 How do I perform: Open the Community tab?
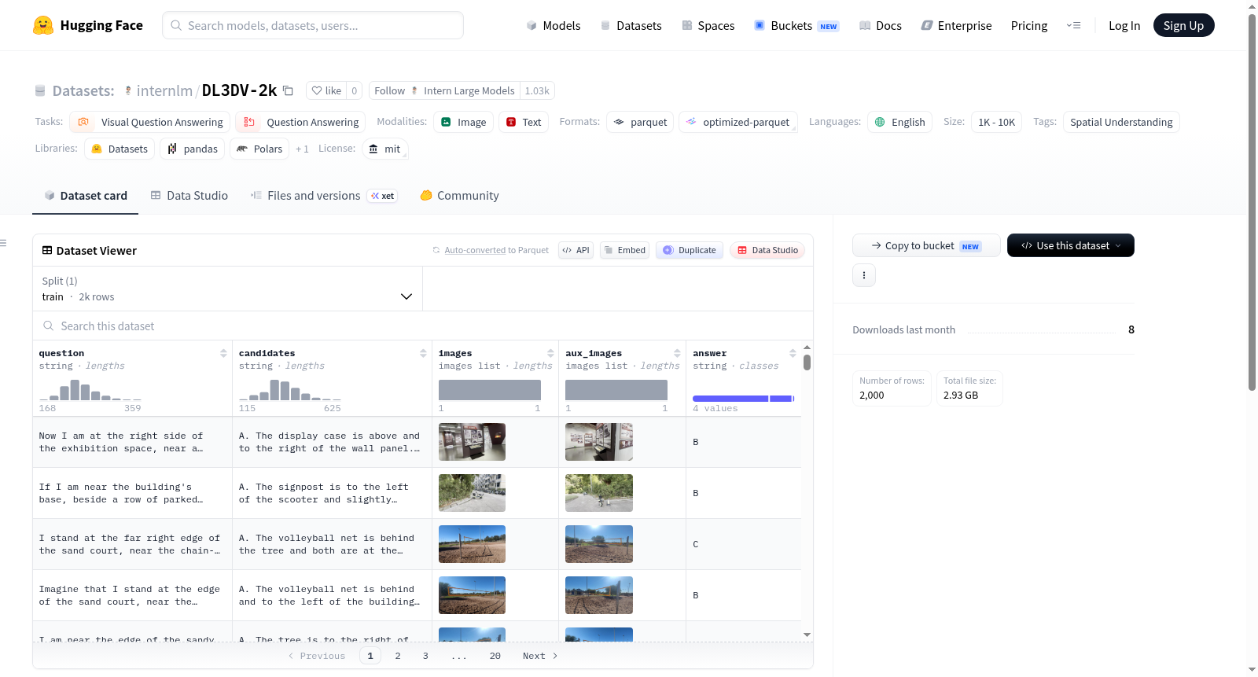(460, 196)
